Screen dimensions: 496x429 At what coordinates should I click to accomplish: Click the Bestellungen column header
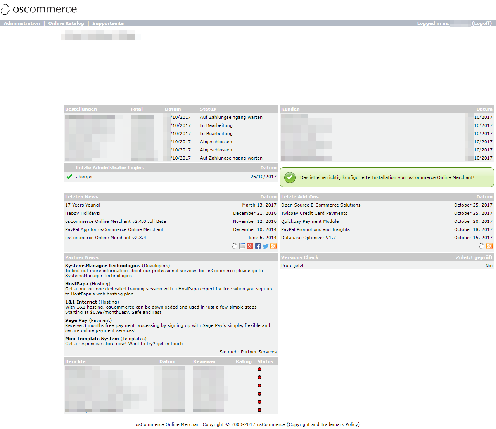pos(81,109)
